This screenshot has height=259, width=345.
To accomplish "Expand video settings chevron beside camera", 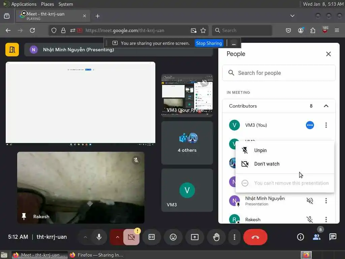I will point(118,237).
